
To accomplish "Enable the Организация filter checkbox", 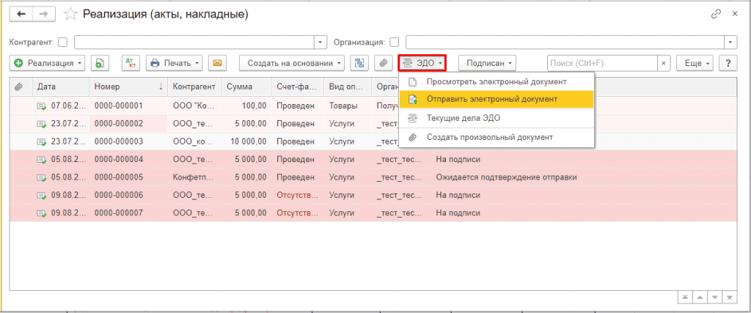I will [395, 42].
